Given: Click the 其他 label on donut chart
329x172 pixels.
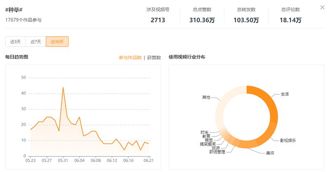Looking at the screenshot, I should click(206, 98).
